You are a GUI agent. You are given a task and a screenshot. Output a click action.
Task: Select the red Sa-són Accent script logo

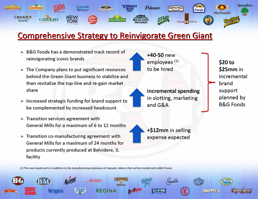tap(94, 181)
